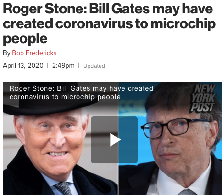Click the 2:49pm timestamp
This screenshot has width=222, height=195.
[x=63, y=66]
